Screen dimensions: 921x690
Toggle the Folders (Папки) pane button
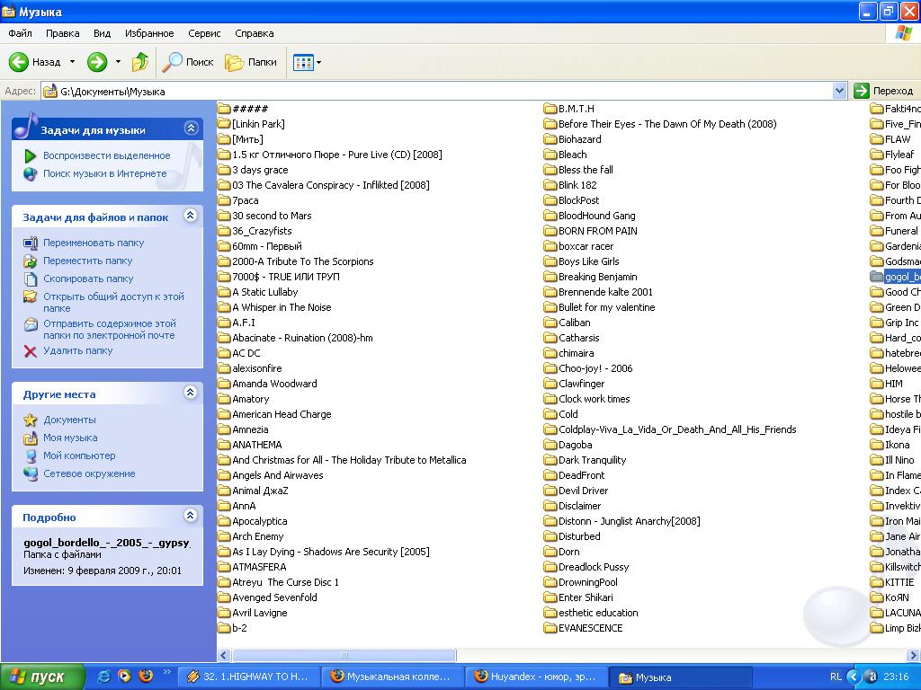[x=251, y=62]
